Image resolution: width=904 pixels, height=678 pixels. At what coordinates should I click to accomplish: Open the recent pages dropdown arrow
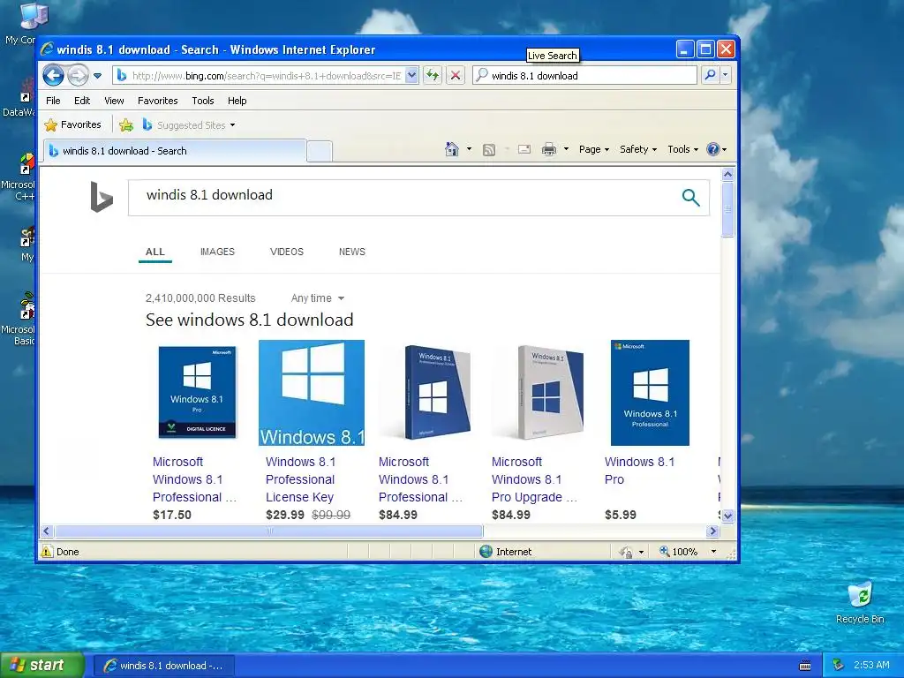97,76
